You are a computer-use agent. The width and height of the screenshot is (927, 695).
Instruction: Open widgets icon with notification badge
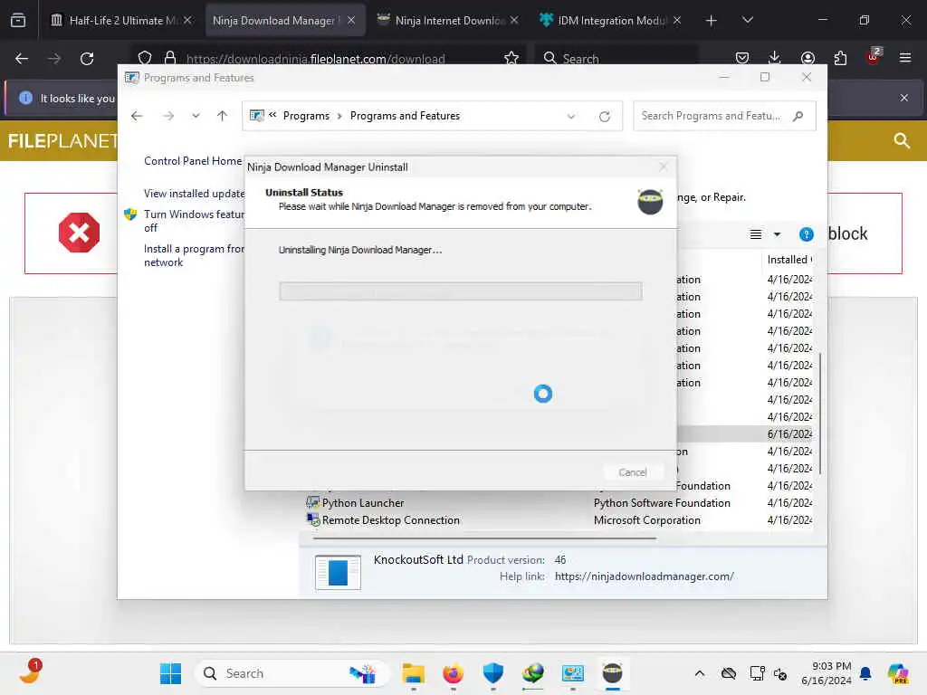click(30, 672)
